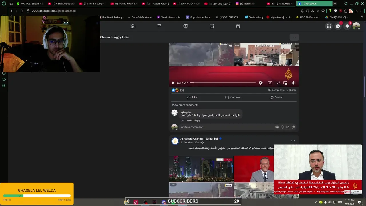The height and width of the screenshot is (206, 366).
Task: Insert a sticker in comment
Action: 293,127
